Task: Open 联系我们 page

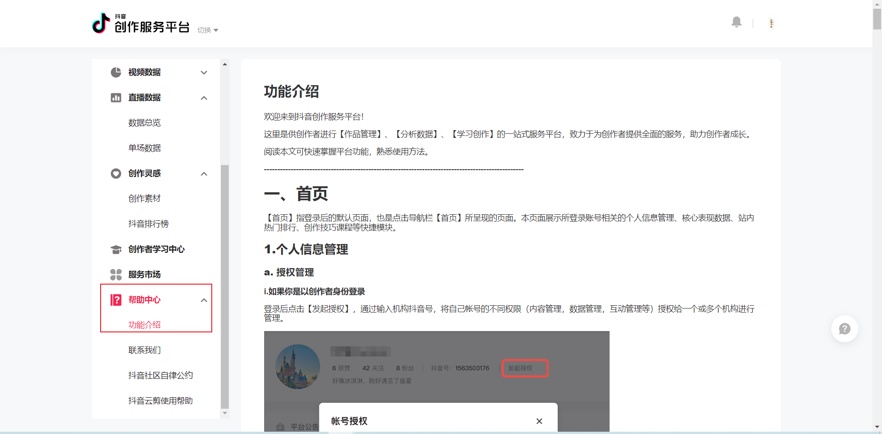Action: [144, 350]
